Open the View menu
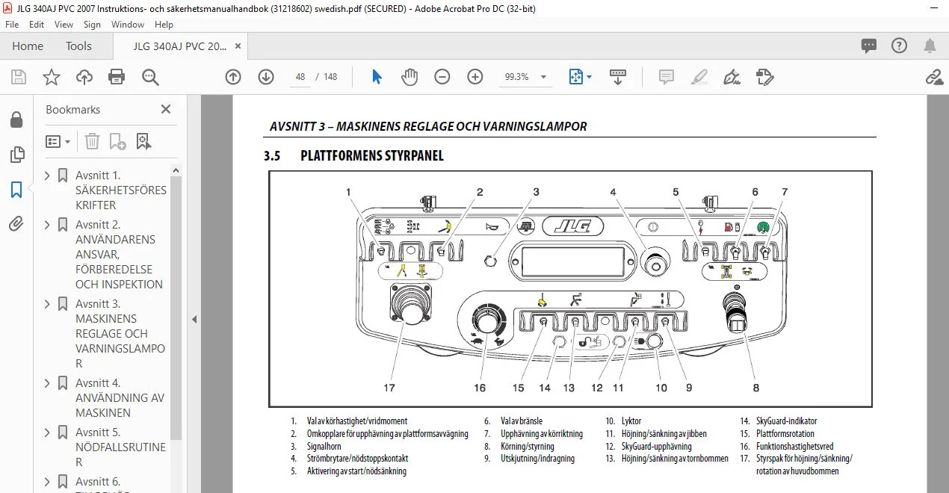The width and height of the screenshot is (949, 493). (64, 25)
